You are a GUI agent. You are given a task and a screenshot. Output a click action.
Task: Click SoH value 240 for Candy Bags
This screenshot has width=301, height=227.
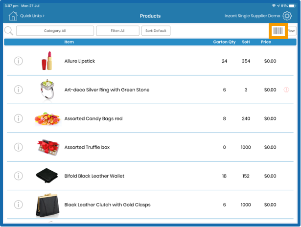pos(246,118)
